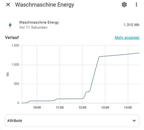Click the 'Vor 11 Sekunden' timestamp
Image resolution: width=144 pixels, height=130 pixels.
click(x=33, y=27)
